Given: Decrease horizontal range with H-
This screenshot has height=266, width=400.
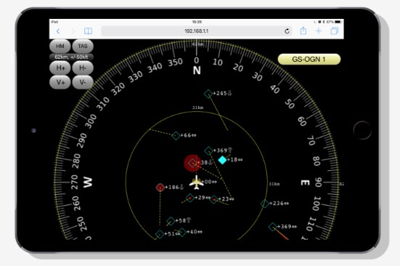Looking at the screenshot, I should (83, 68).
